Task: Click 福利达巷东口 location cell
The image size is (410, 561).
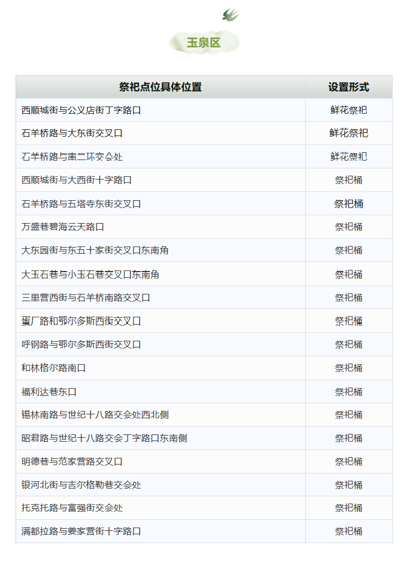Action: pyautogui.click(x=49, y=392)
